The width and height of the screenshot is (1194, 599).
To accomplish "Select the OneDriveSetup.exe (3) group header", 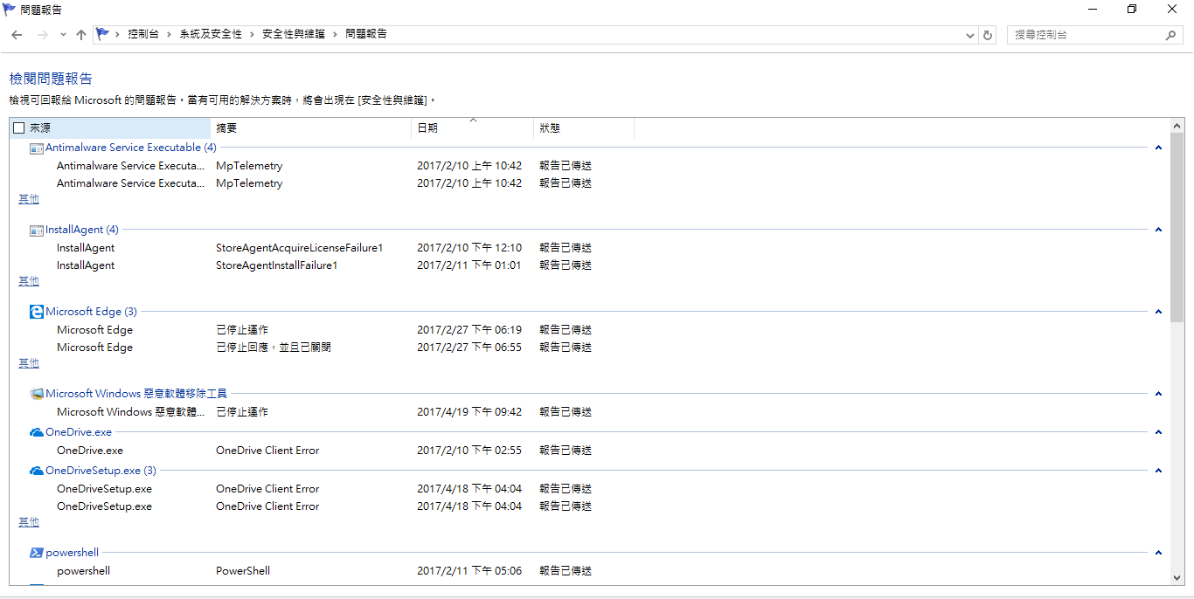I will point(101,471).
